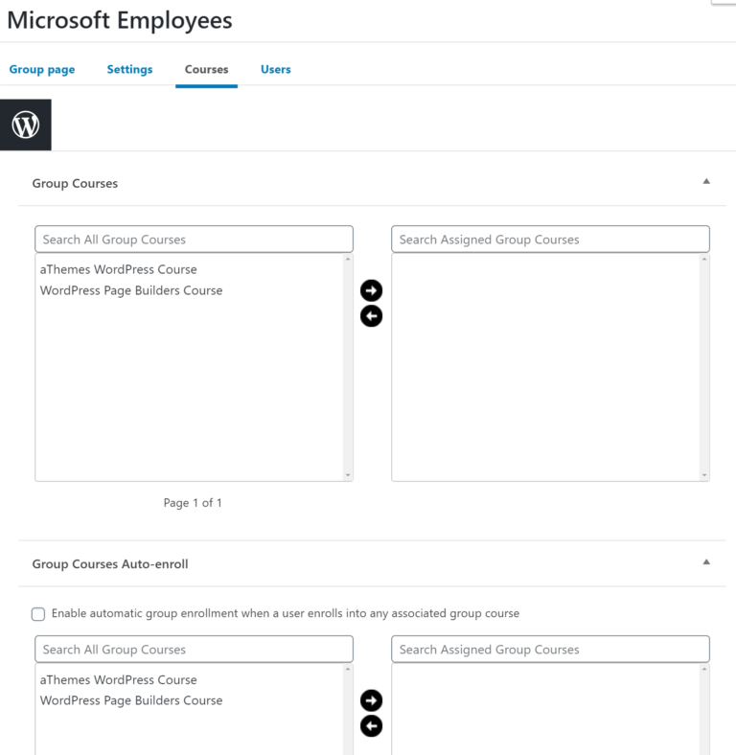
Task: Collapse the Group Courses panel
Action: [x=706, y=181]
